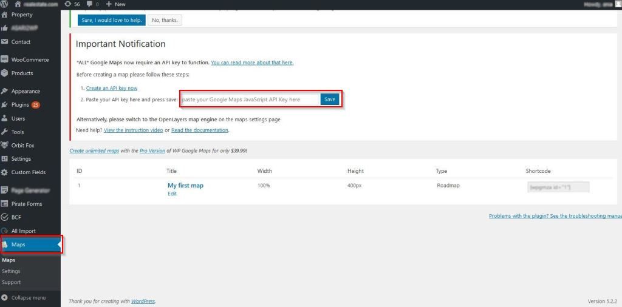
Task: Click the Collapse menu arrow icon
Action: pyautogui.click(x=5, y=297)
